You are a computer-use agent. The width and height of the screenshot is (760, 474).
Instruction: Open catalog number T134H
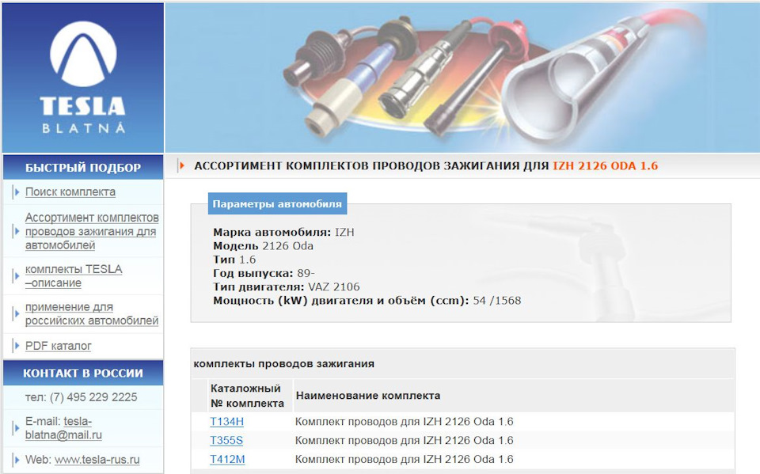click(226, 422)
